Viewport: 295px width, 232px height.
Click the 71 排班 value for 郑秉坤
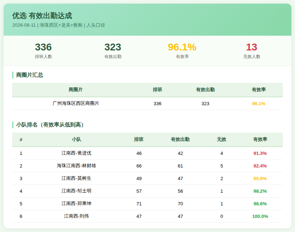click(139, 204)
